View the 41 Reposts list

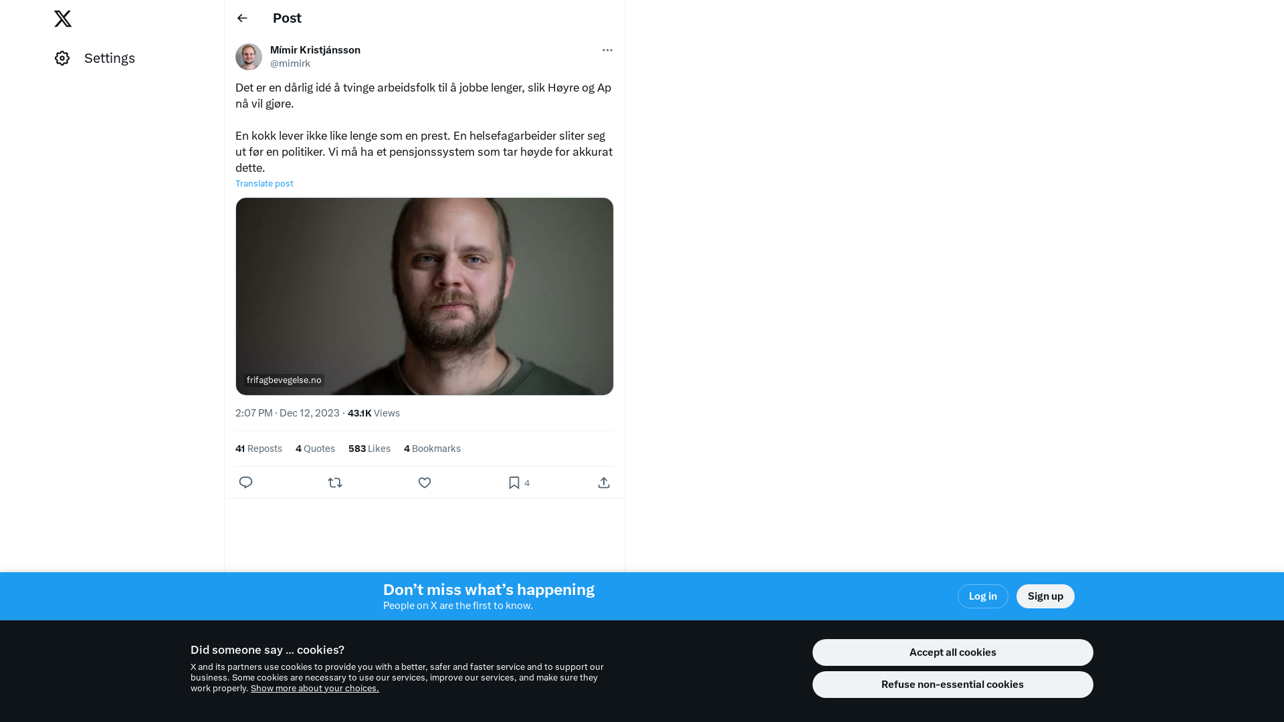point(259,449)
